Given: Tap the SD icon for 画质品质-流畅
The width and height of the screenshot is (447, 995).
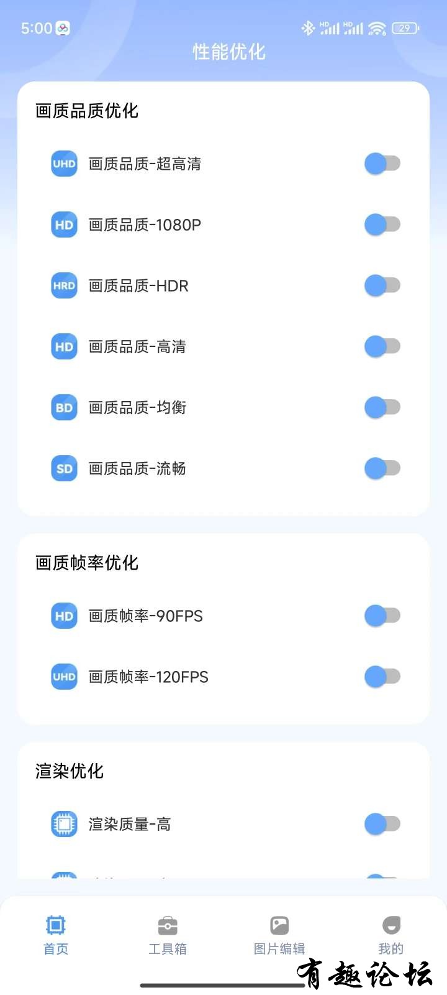Looking at the screenshot, I should click(x=64, y=468).
